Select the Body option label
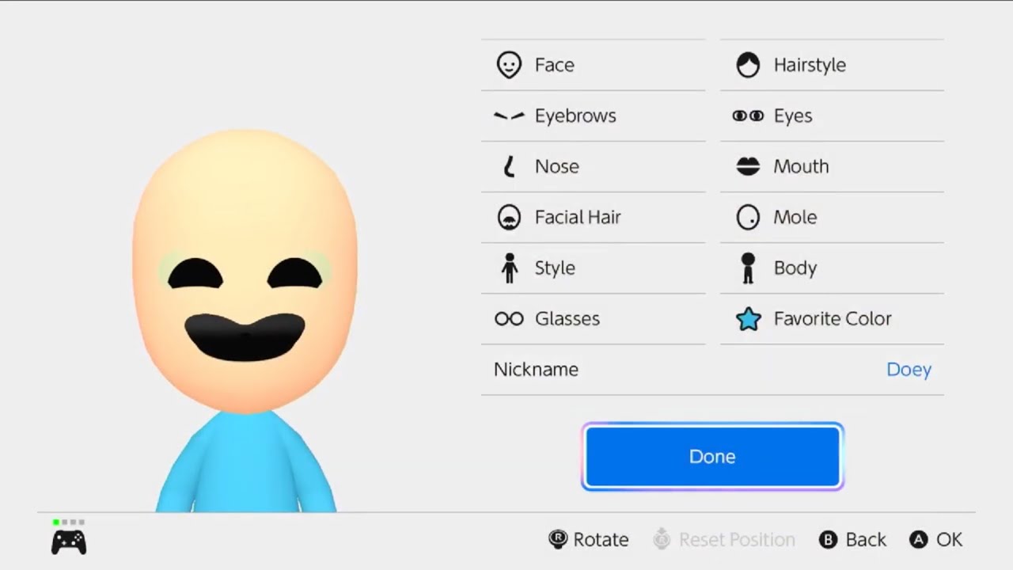 [795, 268]
